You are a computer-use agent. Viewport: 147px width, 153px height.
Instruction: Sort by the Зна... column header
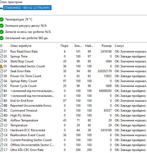tap(78, 46)
